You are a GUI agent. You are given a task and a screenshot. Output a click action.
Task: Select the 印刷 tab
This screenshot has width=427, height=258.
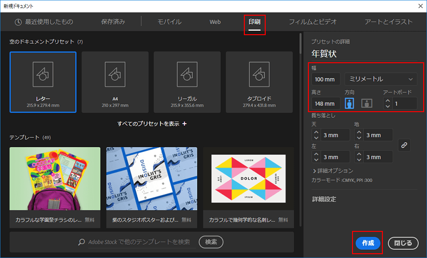(x=254, y=22)
